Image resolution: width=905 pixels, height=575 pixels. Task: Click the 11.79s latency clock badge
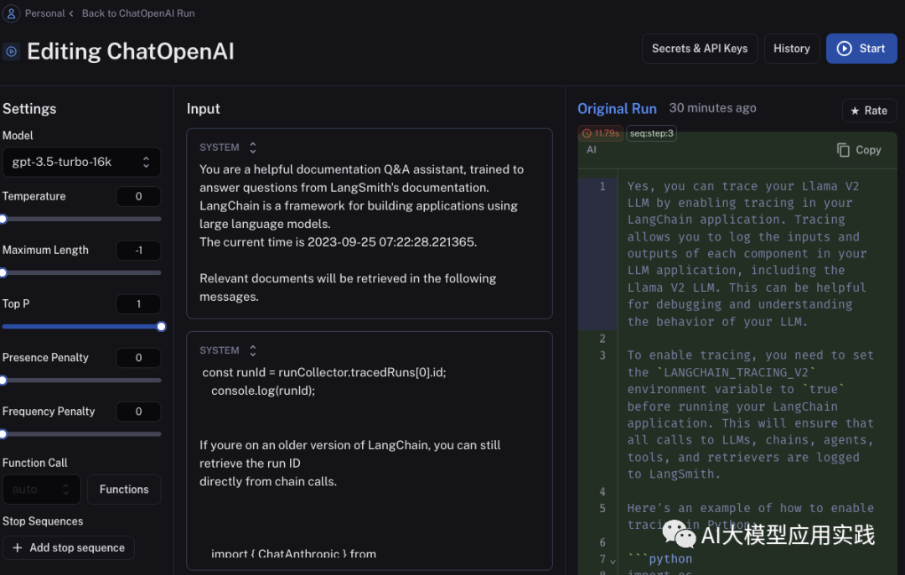point(601,133)
